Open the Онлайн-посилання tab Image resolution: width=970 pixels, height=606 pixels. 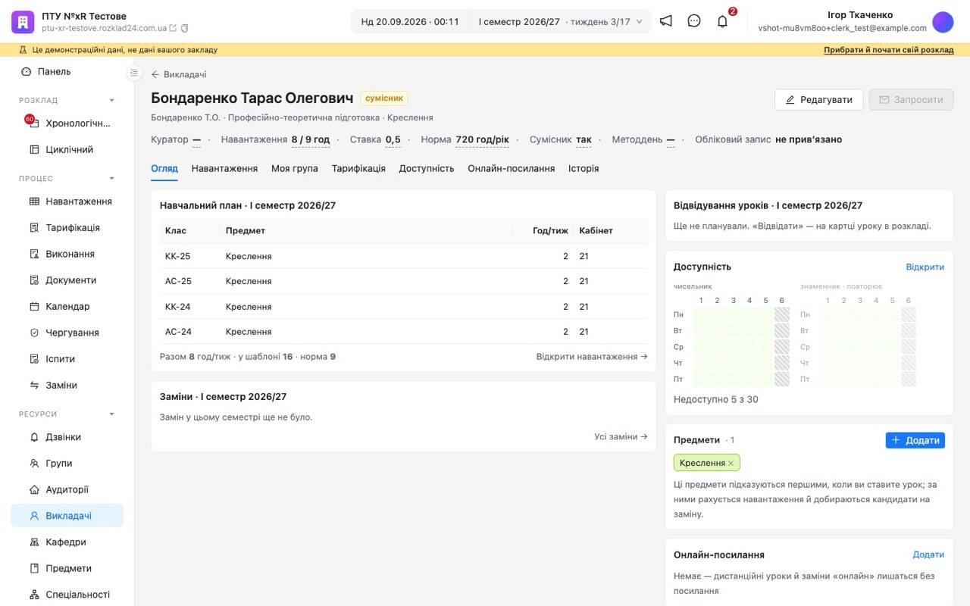pos(512,169)
